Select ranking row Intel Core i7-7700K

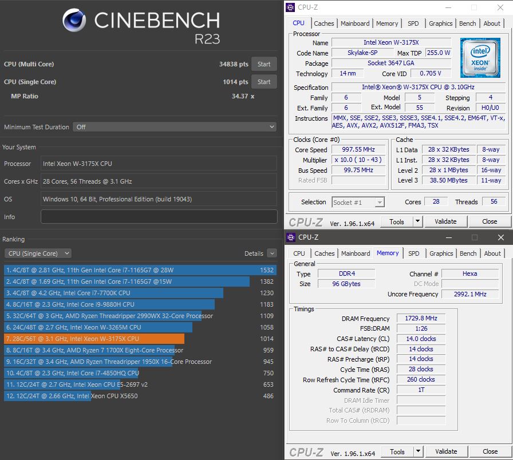[140, 293]
